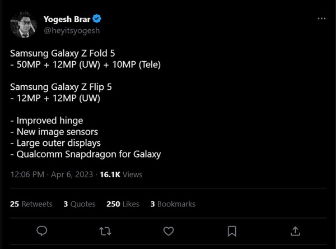Show the 25 Retweets list
This screenshot has height=249, width=336.
(x=31, y=204)
